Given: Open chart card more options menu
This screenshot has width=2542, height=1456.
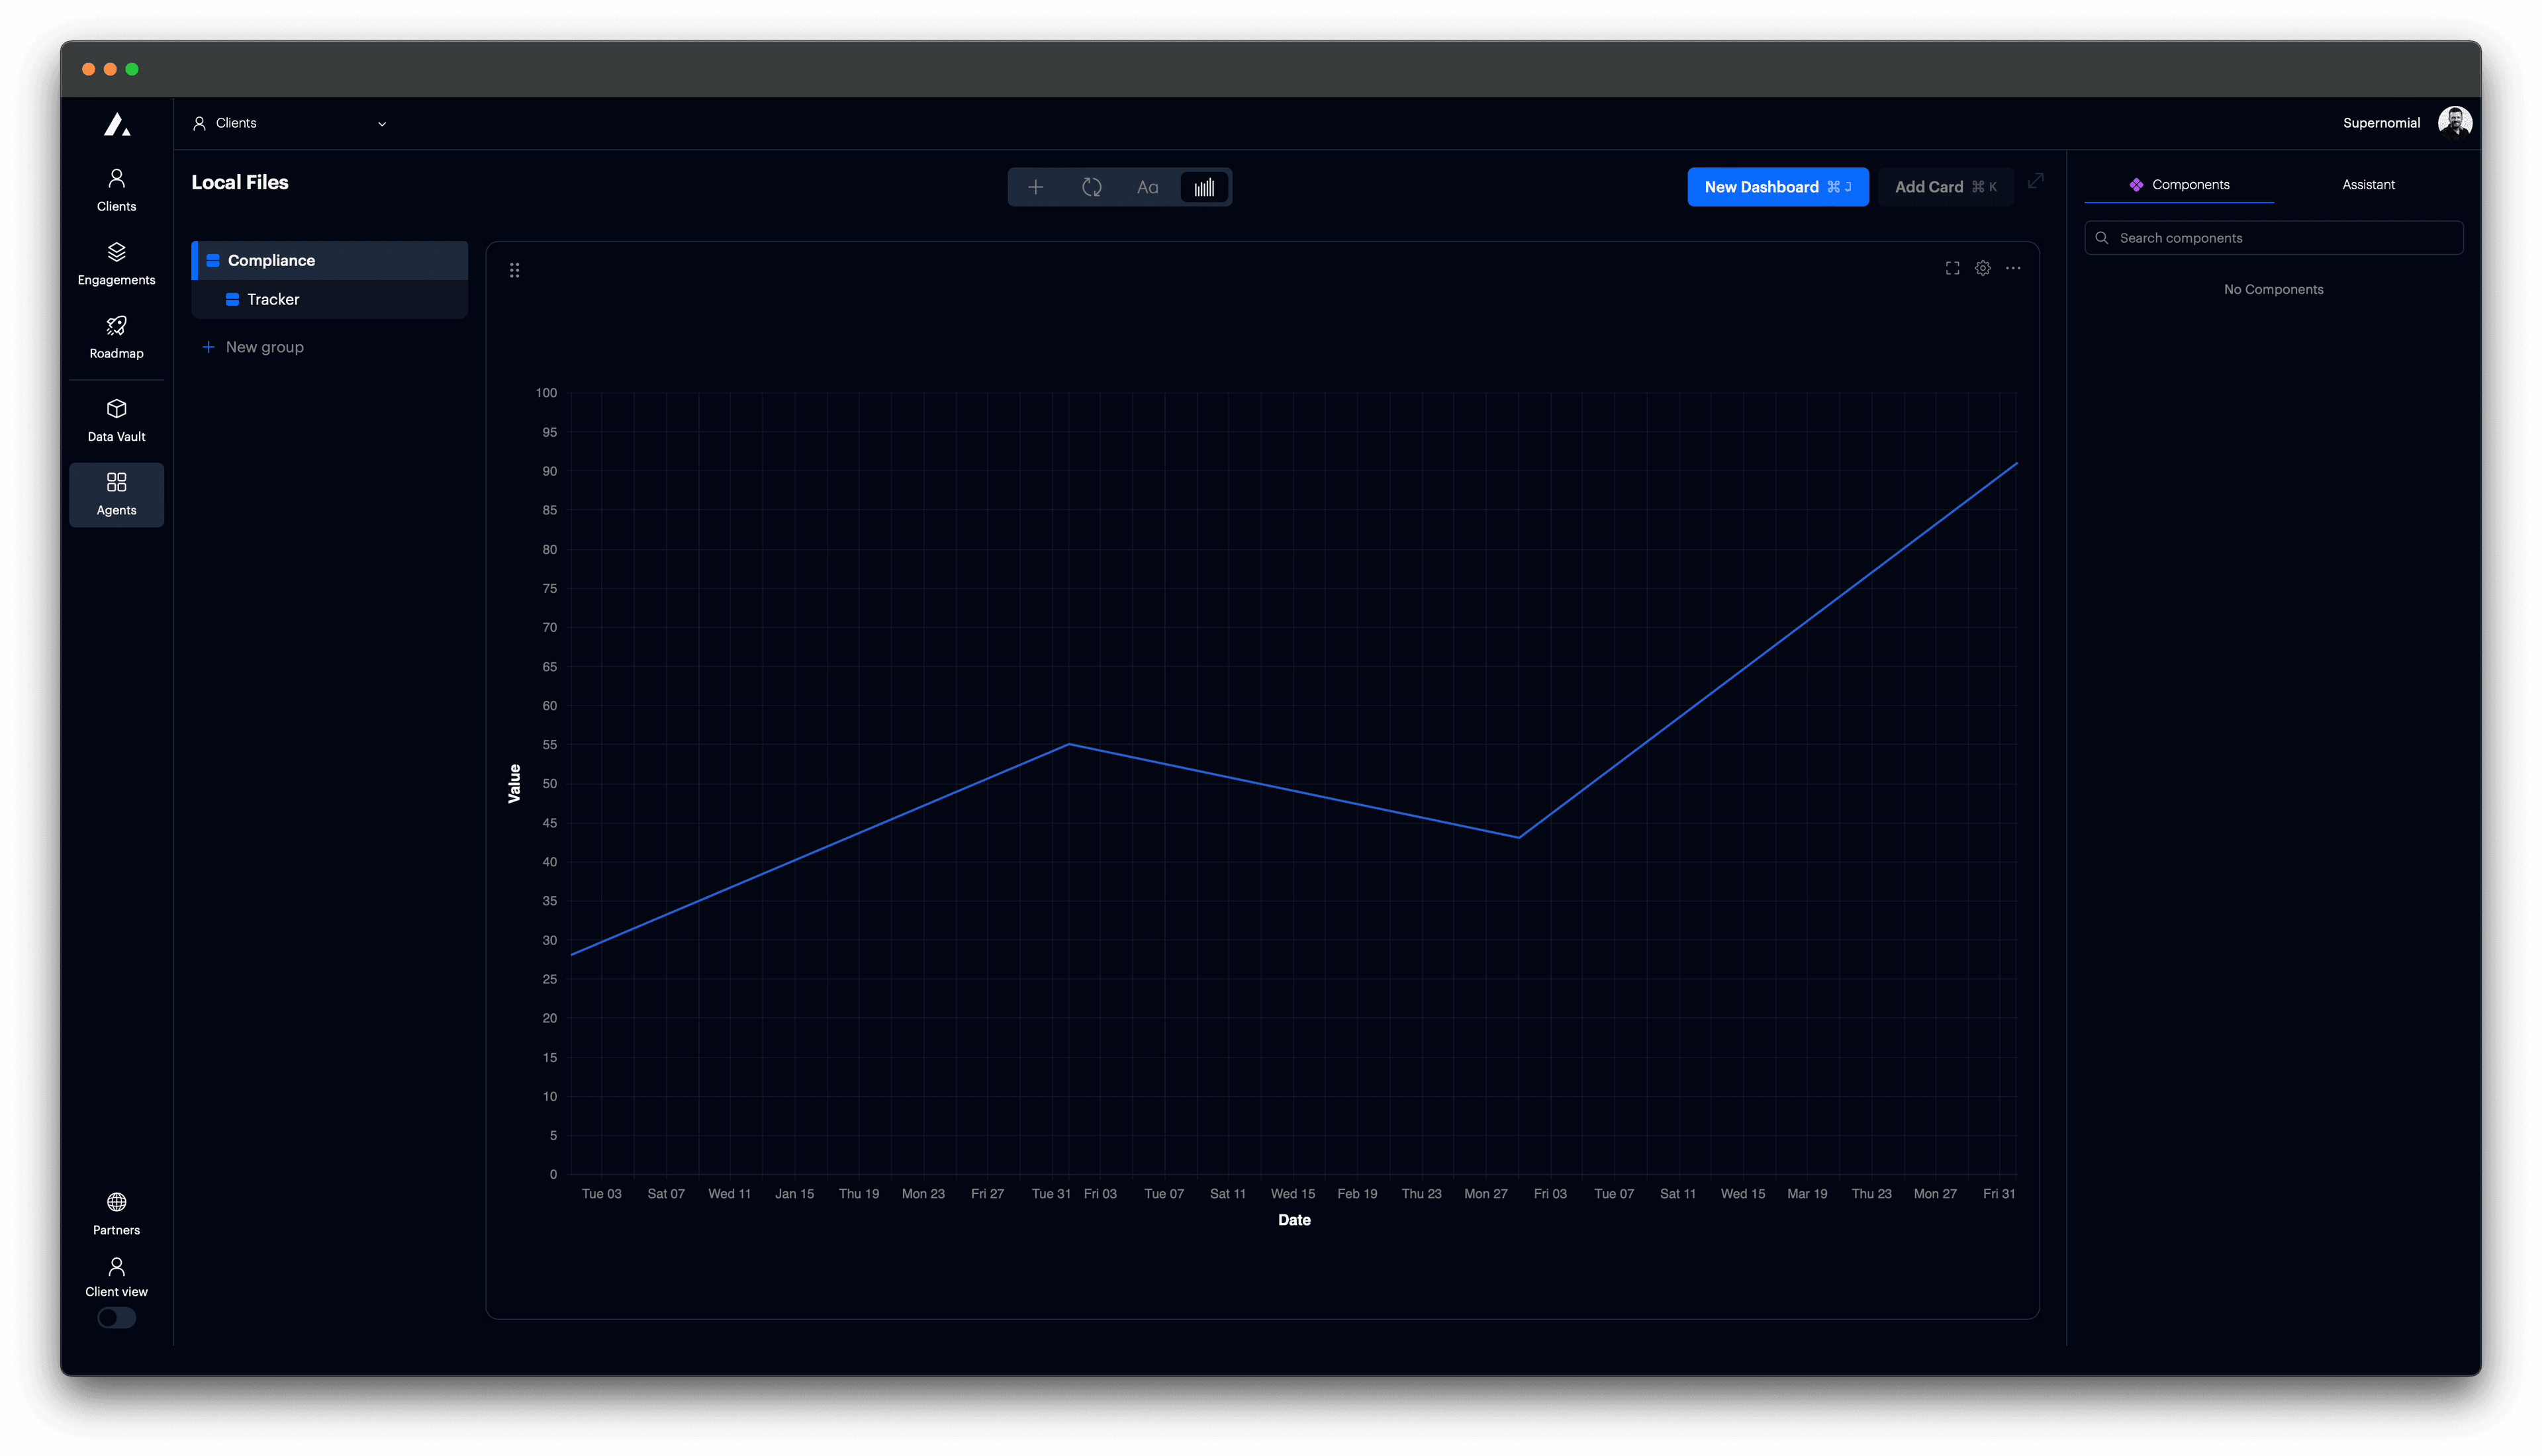Looking at the screenshot, I should 2013,268.
